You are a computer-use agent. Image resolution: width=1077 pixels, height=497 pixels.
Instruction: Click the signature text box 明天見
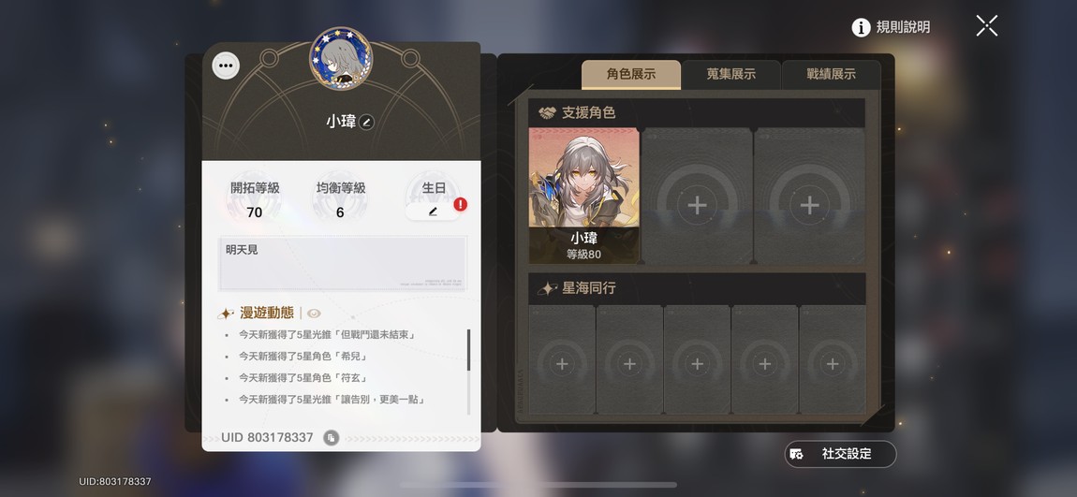coord(343,264)
